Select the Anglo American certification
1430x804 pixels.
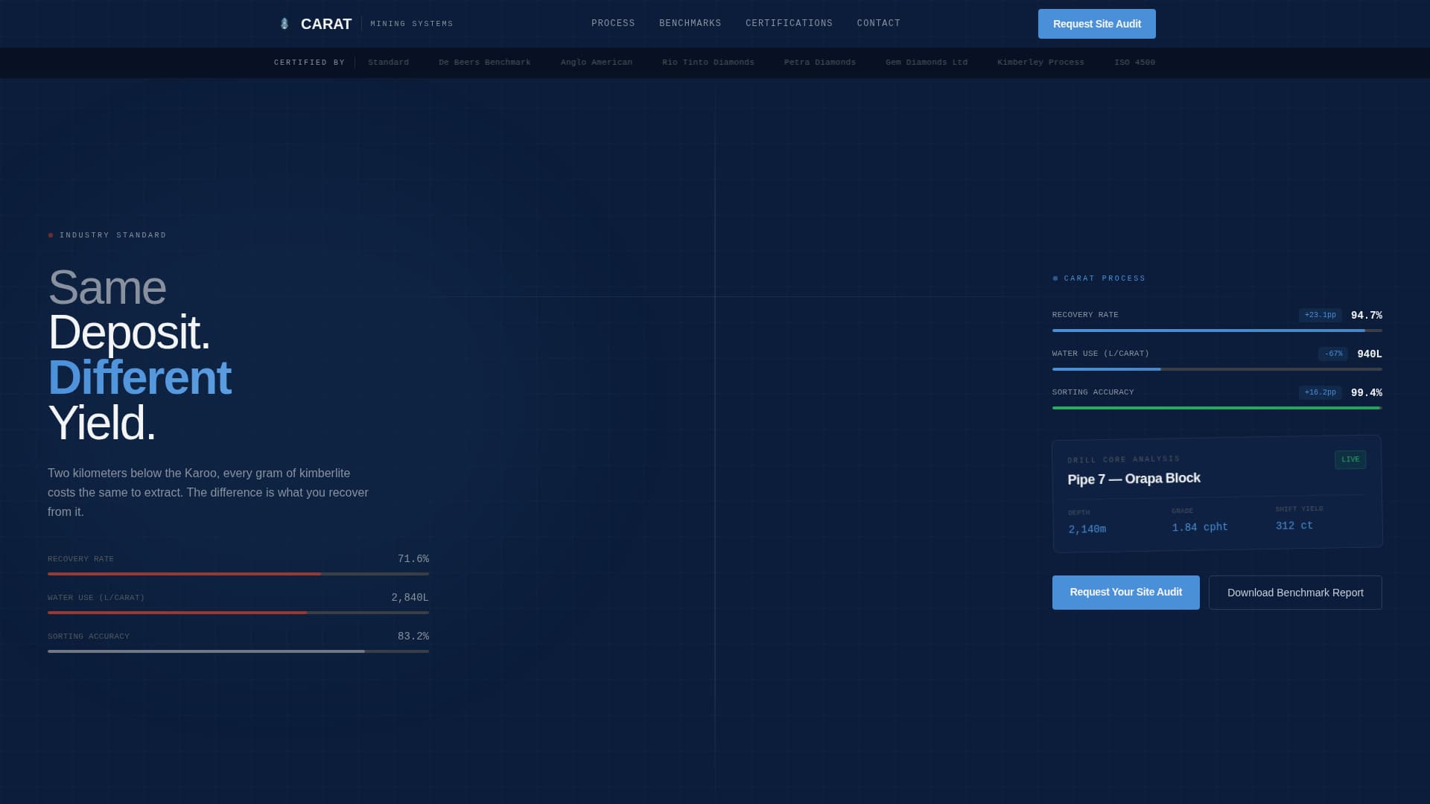(596, 63)
